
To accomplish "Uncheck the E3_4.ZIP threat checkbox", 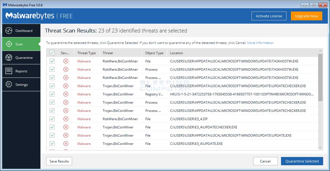I will point(52,119).
